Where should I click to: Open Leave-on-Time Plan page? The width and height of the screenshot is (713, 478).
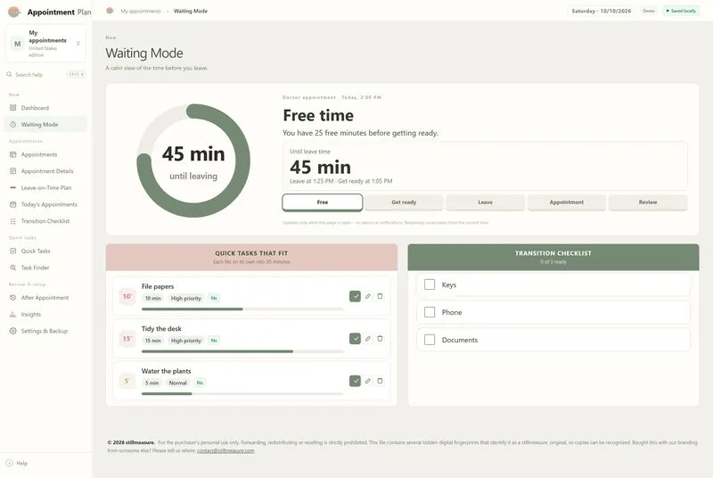click(x=45, y=187)
